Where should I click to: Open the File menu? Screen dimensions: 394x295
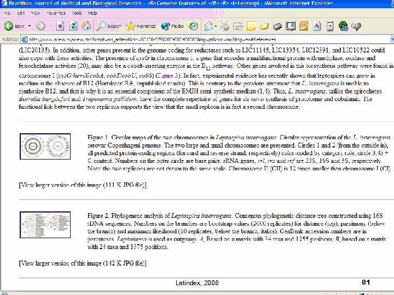coord(7,13)
